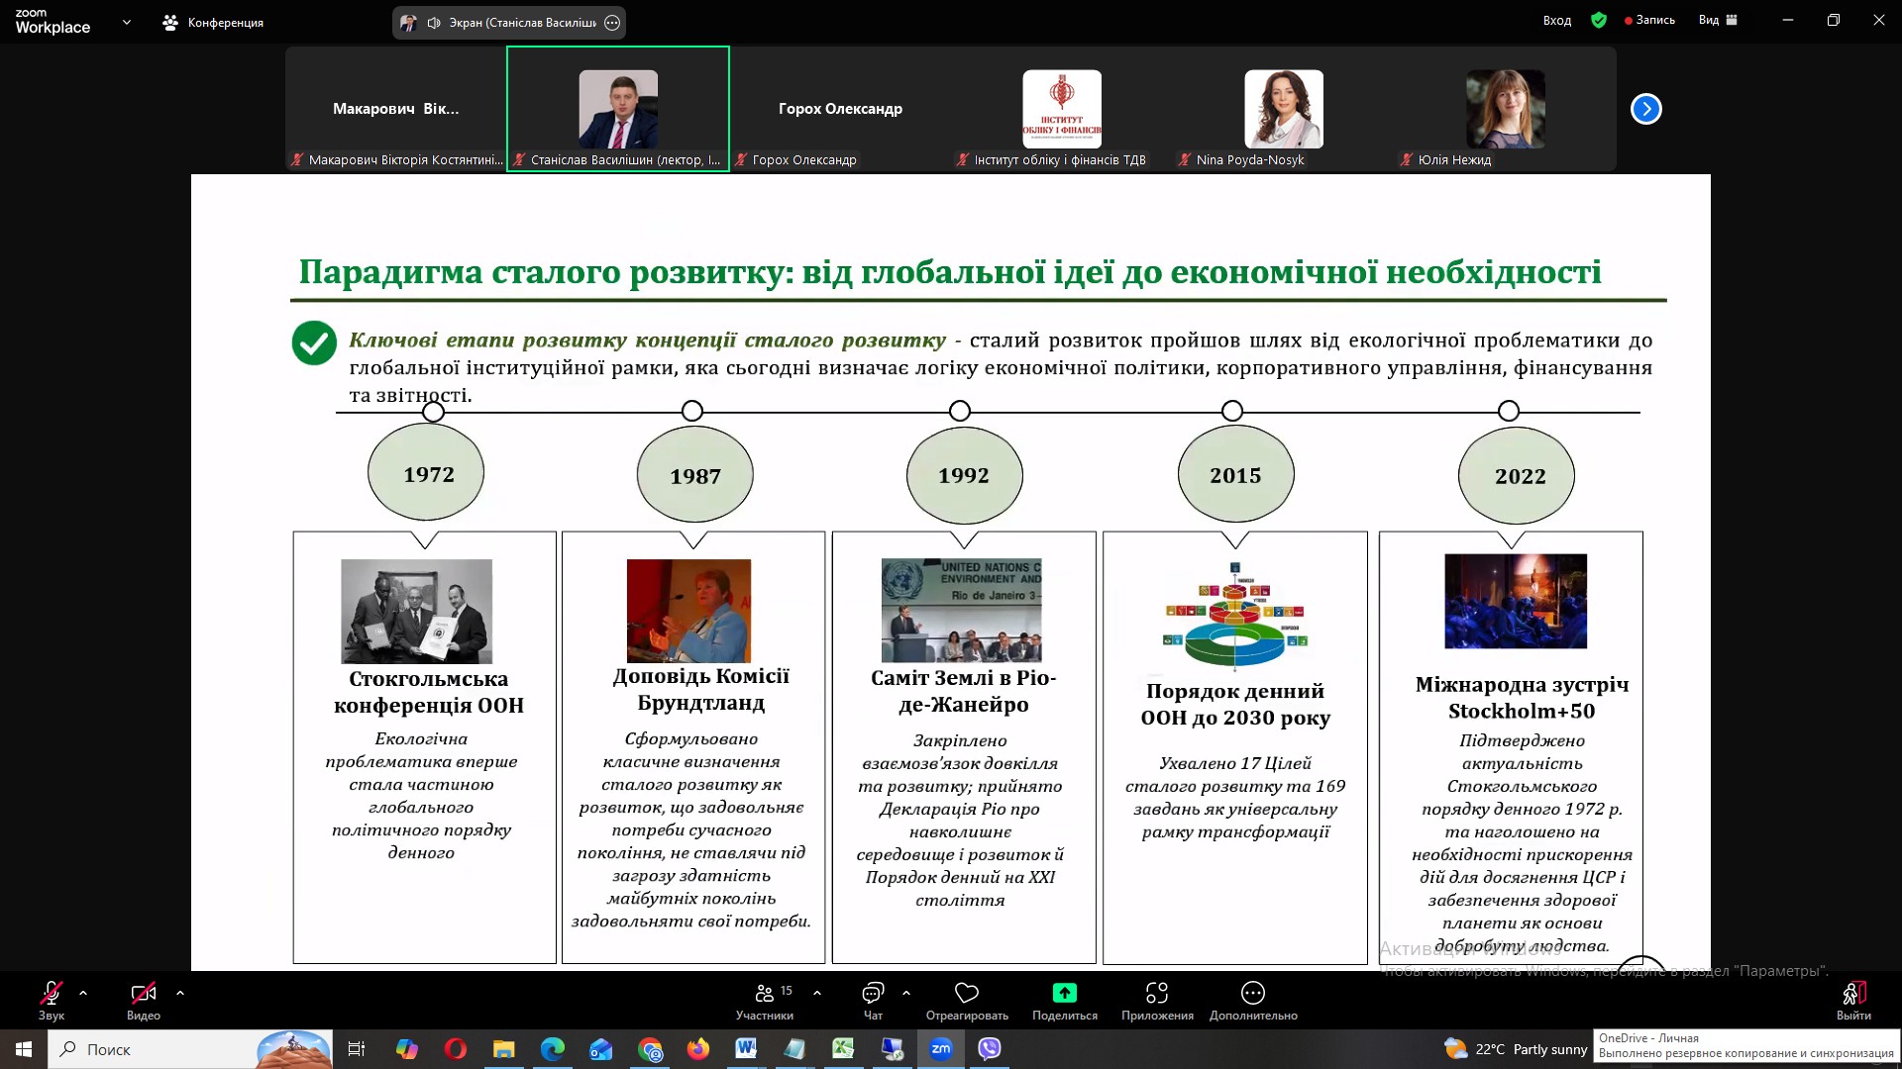This screenshot has height=1069, width=1902.
Task: Click heading 'Доповідь Комісії Брундтланд'
Action: [701, 689]
